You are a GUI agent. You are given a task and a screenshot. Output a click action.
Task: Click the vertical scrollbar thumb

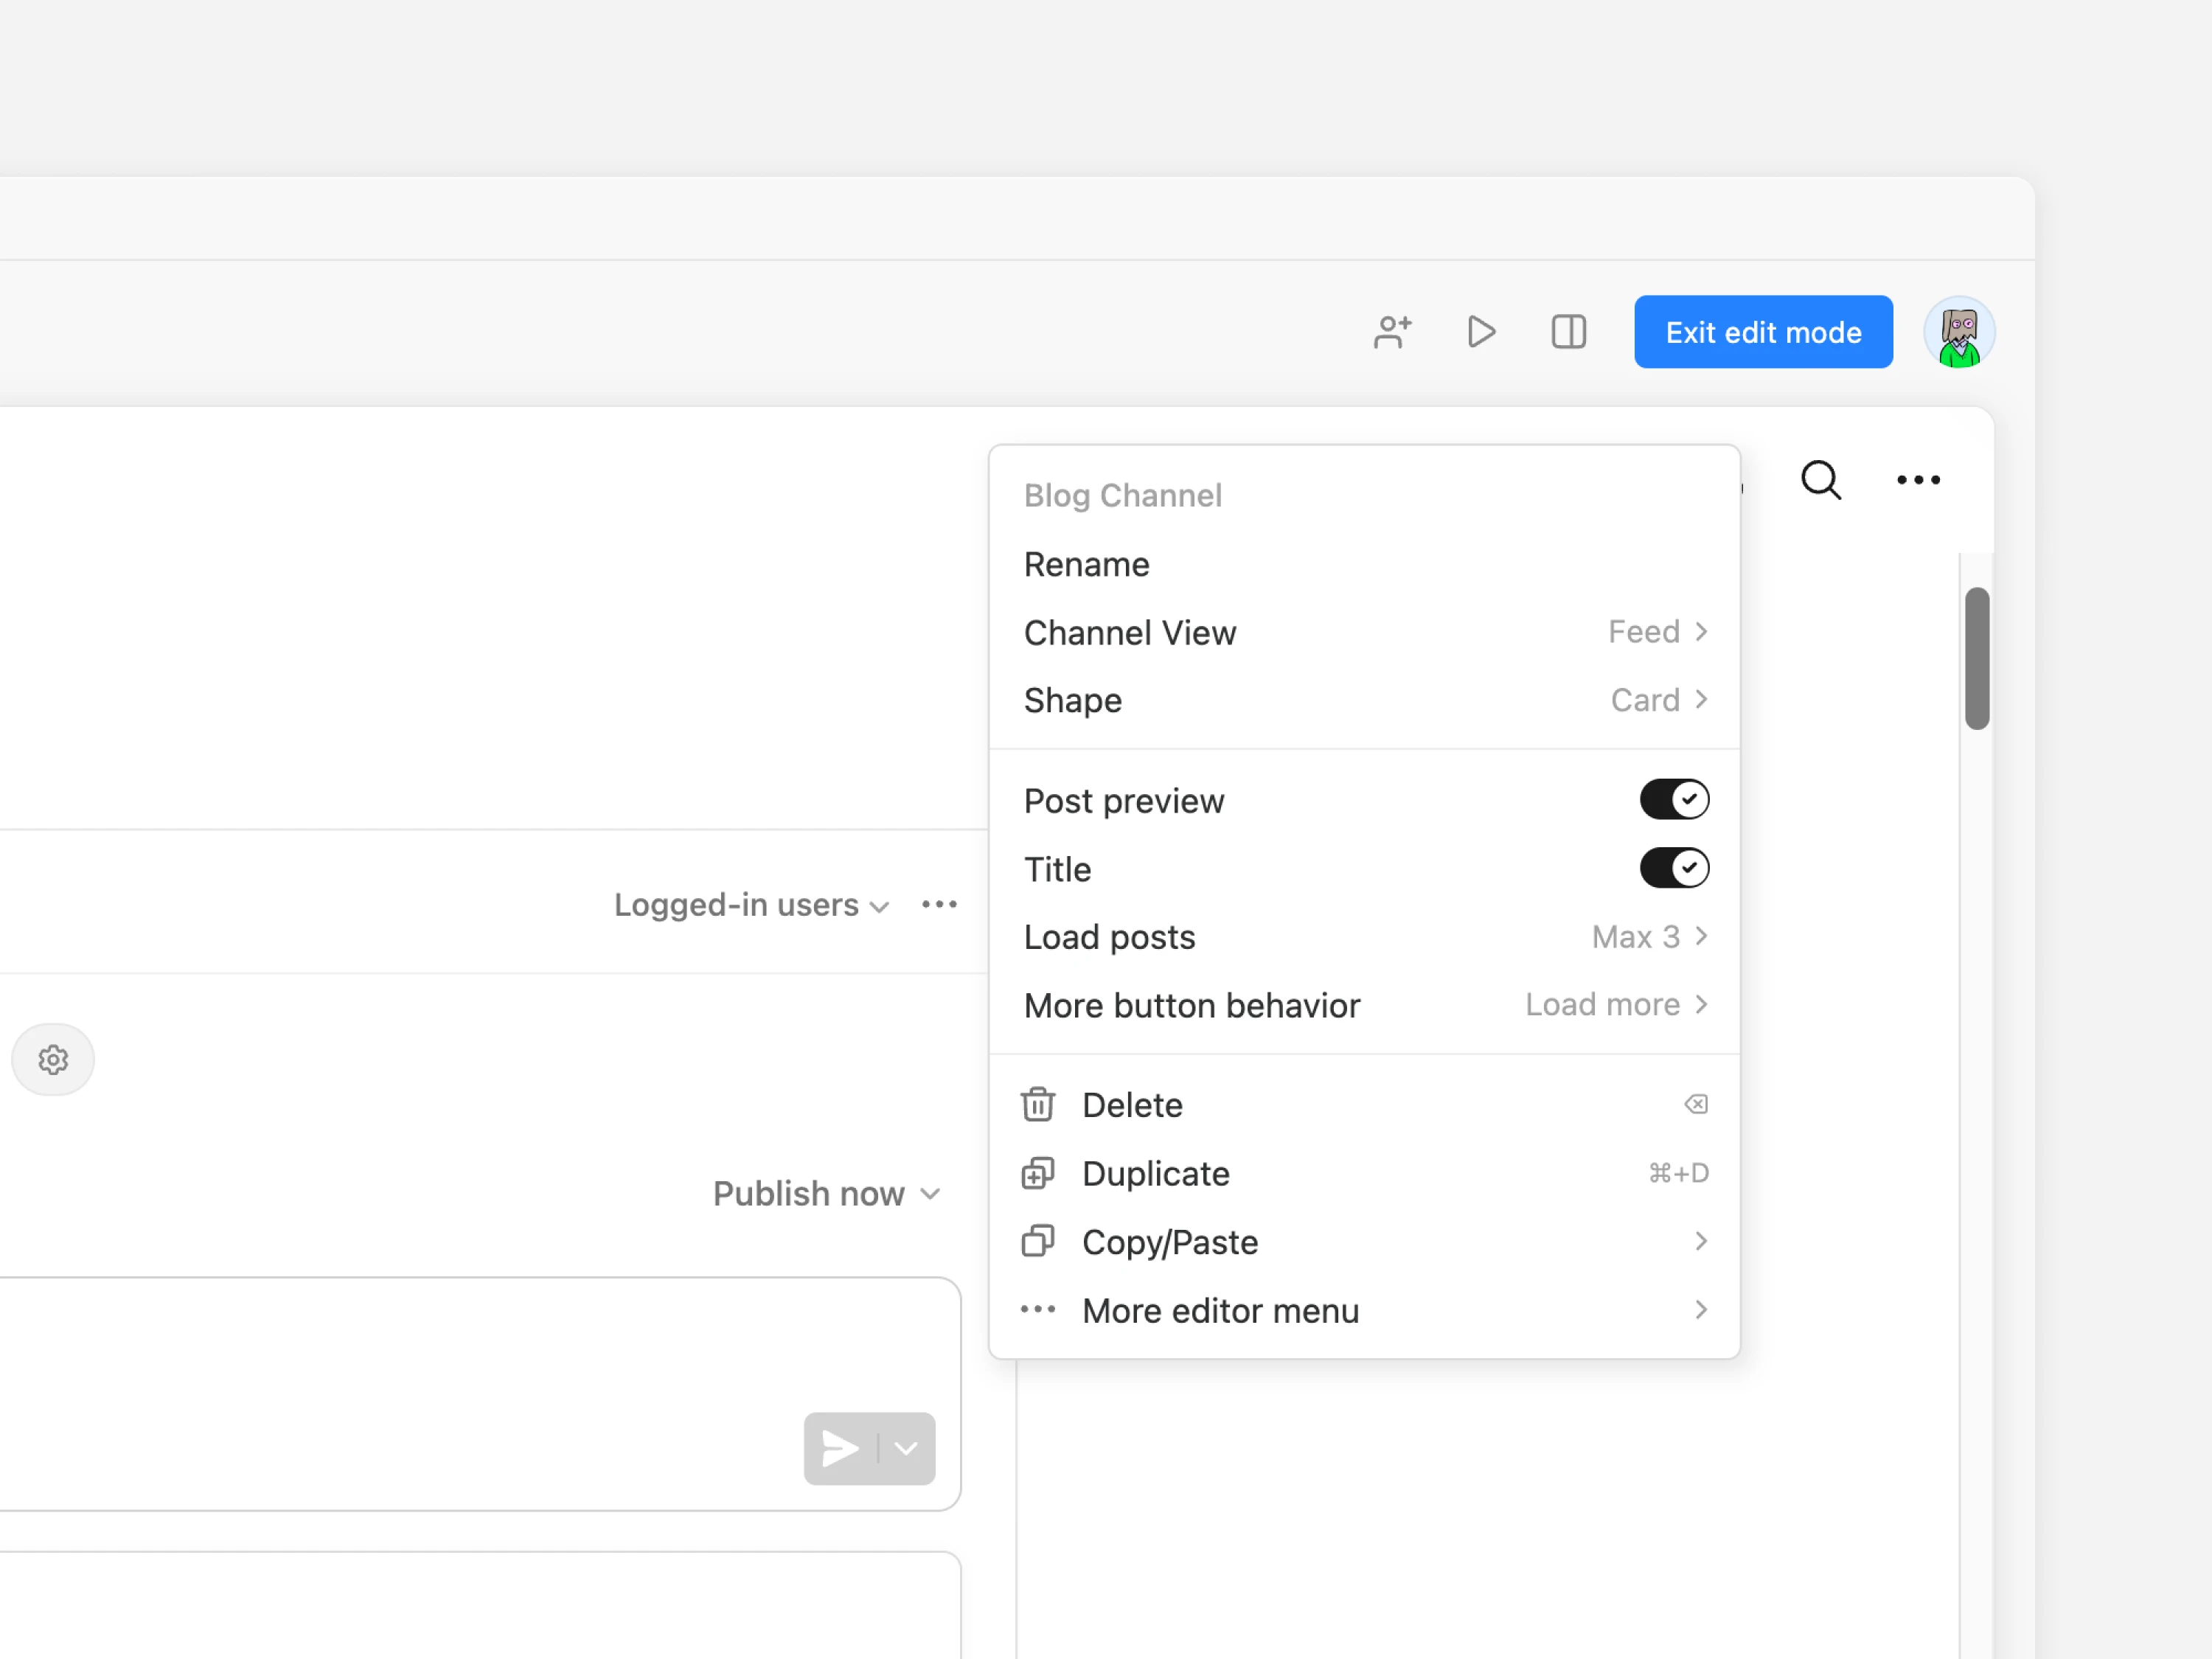1976,658
